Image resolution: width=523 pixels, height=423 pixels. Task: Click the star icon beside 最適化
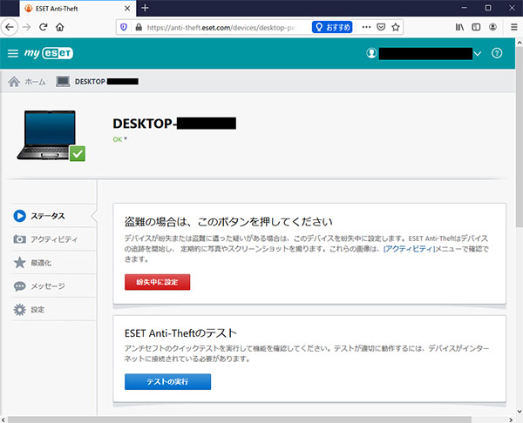click(20, 263)
